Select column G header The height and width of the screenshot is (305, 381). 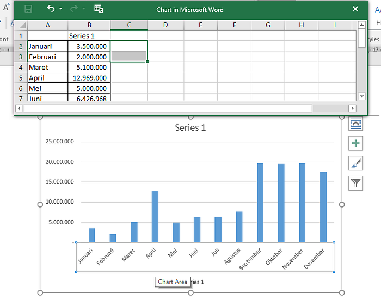pos(268,25)
